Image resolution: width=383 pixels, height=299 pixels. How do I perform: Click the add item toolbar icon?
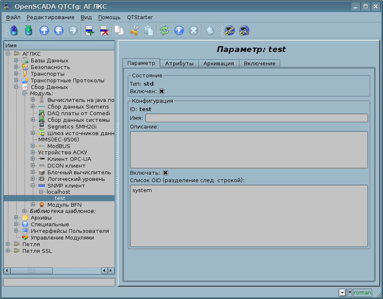coord(90,30)
